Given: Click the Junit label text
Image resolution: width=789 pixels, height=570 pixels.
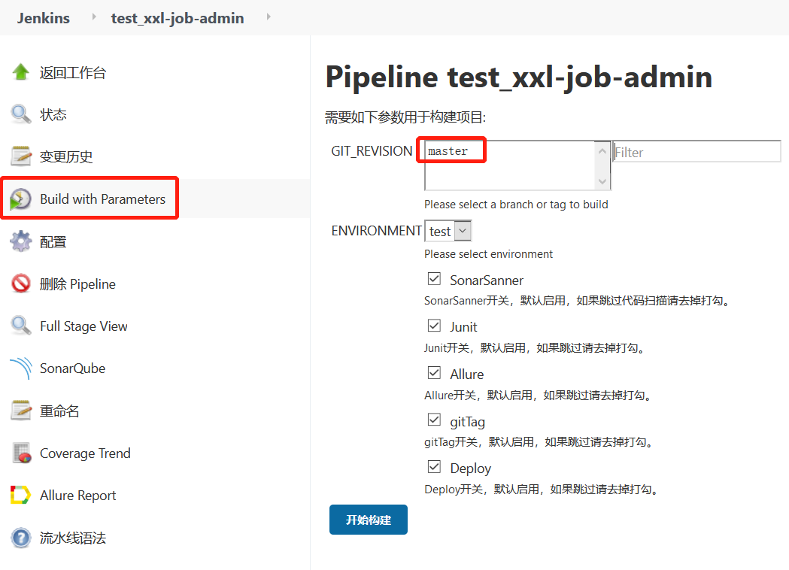Looking at the screenshot, I should [463, 327].
